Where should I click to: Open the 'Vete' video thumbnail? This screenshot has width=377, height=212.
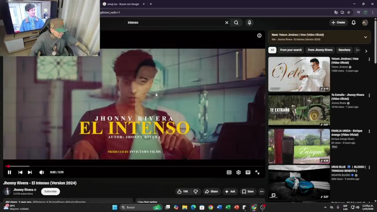299,74
